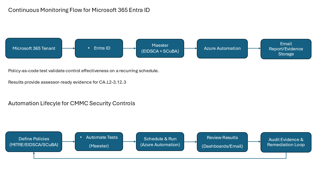Select the Review Results (Dashboards/Email) box
This screenshot has width=326, height=183.
coord(222,142)
